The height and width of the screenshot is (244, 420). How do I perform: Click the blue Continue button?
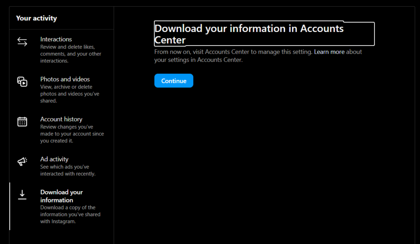[x=173, y=81]
